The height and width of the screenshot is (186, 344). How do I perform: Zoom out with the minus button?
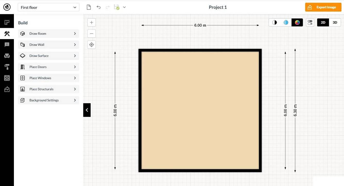tap(91, 33)
